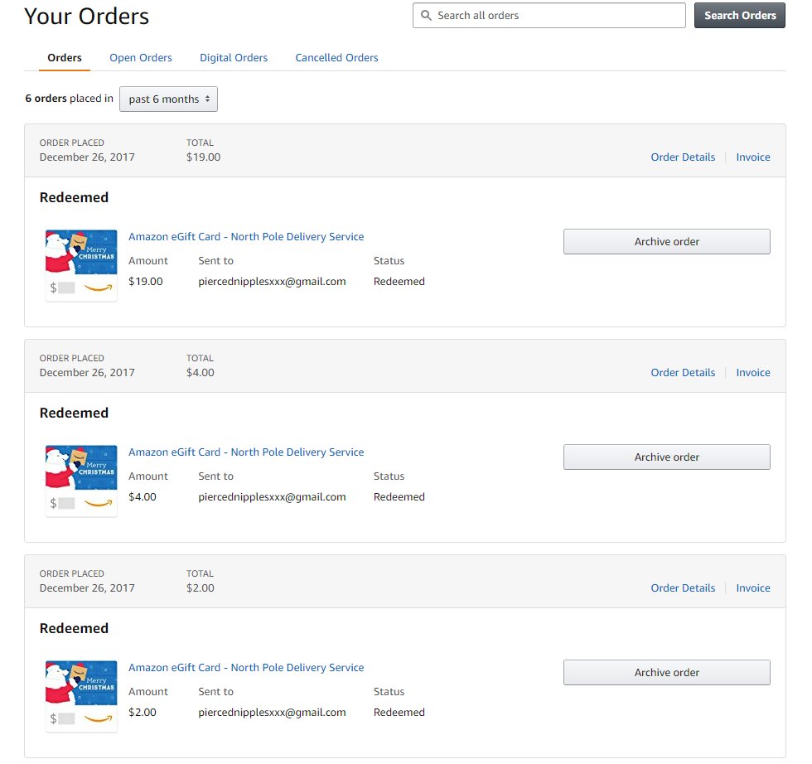Click the '6 orders placed in' text
This screenshot has width=812, height=764.
(69, 99)
